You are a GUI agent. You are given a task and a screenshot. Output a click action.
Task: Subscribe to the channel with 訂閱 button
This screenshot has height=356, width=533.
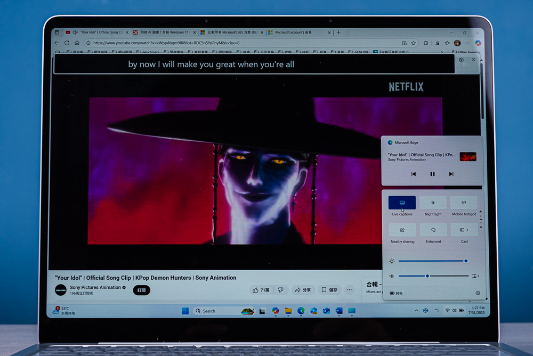[x=141, y=290]
